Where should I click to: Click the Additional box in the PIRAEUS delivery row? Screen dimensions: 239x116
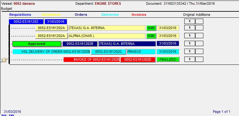[199, 51]
